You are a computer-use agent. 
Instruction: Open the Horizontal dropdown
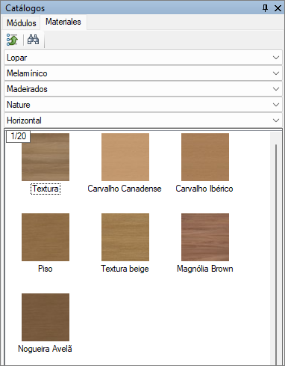pyautogui.click(x=143, y=121)
